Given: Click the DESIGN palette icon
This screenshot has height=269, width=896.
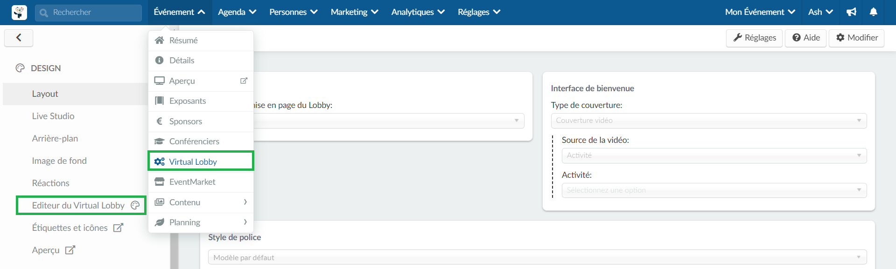Looking at the screenshot, I should (x=20, y=68).
